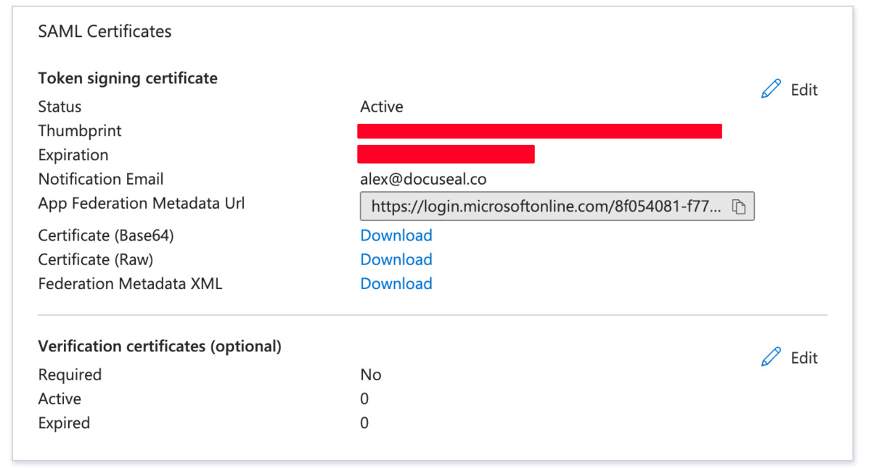
Task: Select the App Federation Metadata Url field
Action: [x=557, y=206]
